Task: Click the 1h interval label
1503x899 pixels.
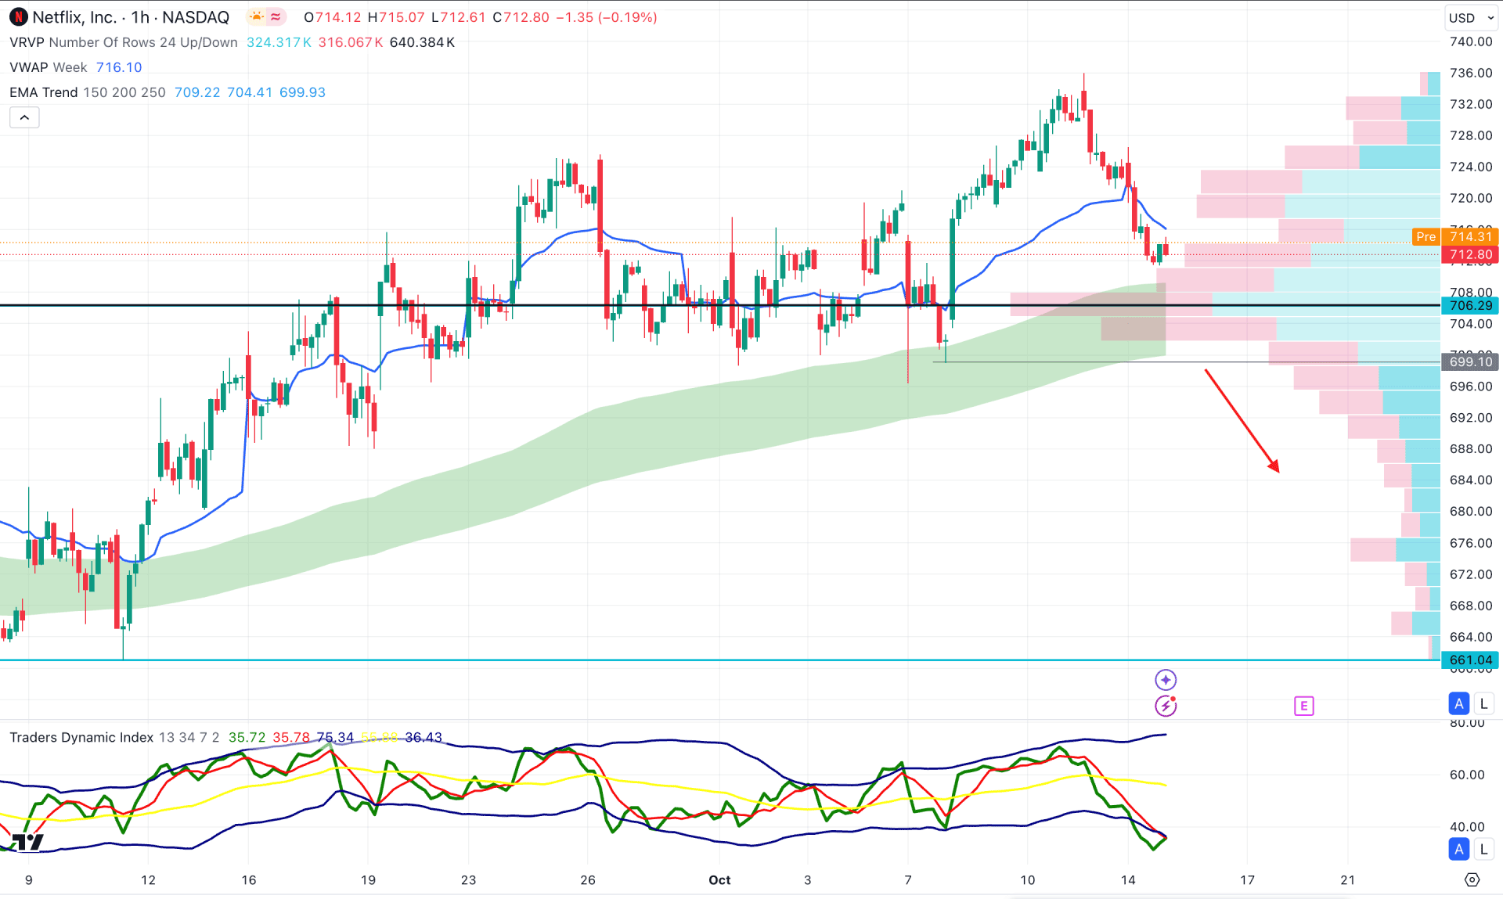Action: click(140, 17)
